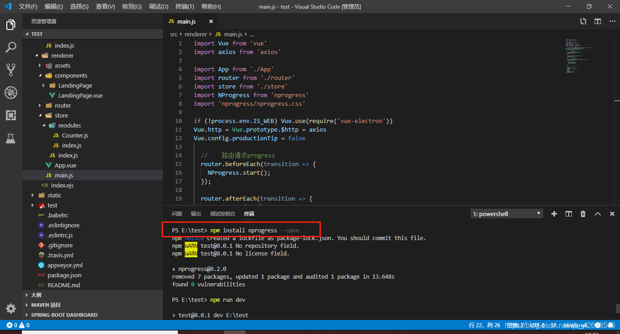Open the Debug view in activity bar
Viewport: 620px width, 334px height.
tap(11, 93)
